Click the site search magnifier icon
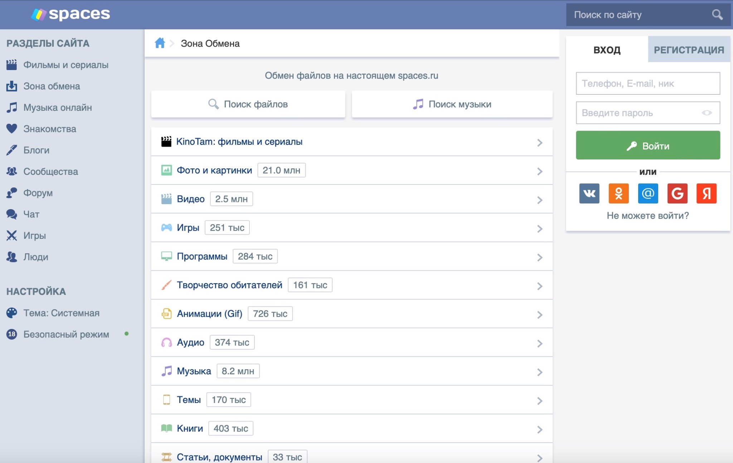733x463 pixels. [717, 15]
